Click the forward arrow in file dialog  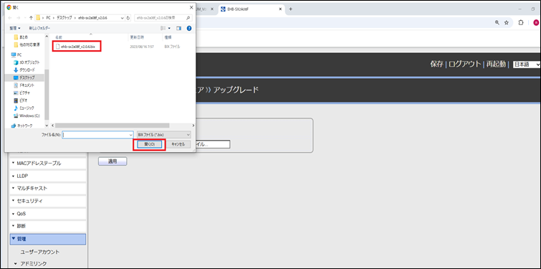click(x=19, y=18)
